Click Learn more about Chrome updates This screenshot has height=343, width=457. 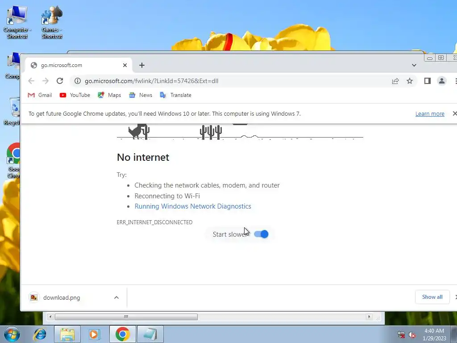tap(430, 114)
